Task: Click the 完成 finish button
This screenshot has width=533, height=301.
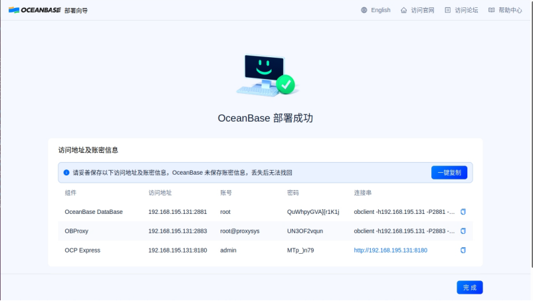Action: 469,288
